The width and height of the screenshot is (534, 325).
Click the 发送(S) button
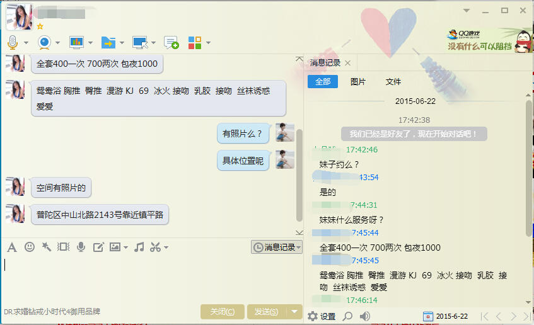coord(267,312)
